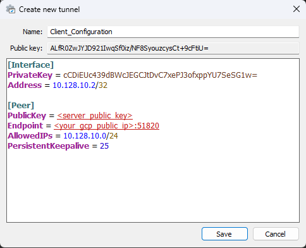Click the WireGuard tunnel icon in title bar
The image size is (306, 248).
click(x=11, y=9)
